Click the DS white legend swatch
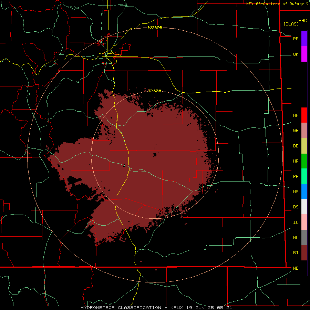310x310 pixels. 304,207
